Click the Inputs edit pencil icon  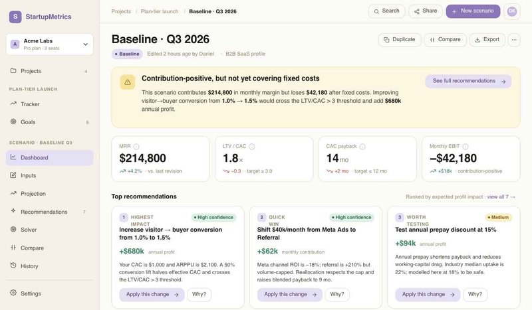13,175
